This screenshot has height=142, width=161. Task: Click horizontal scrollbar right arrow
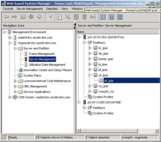tap(157, 131)
